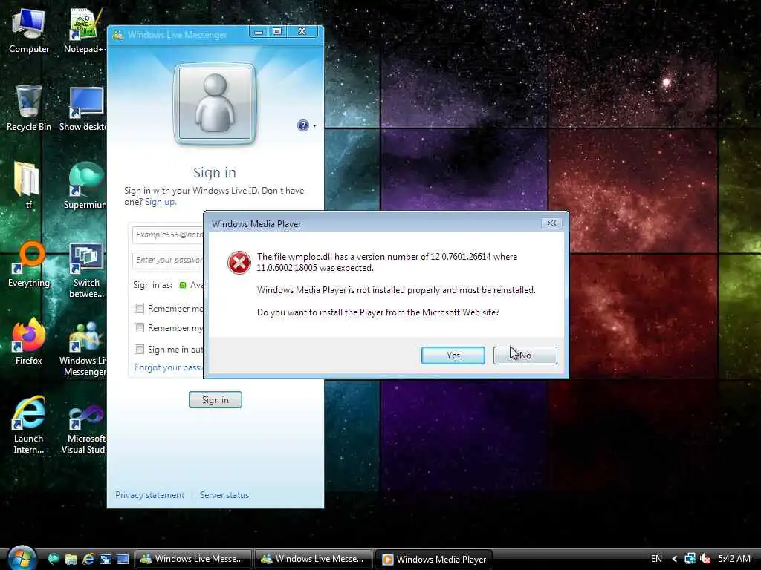Click Yes in Windows Media Player dialog
Viewport: 761px width, 570px height.
(453, 356)
